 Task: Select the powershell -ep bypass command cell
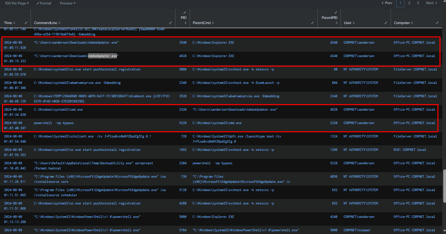[x=54, y=123]
